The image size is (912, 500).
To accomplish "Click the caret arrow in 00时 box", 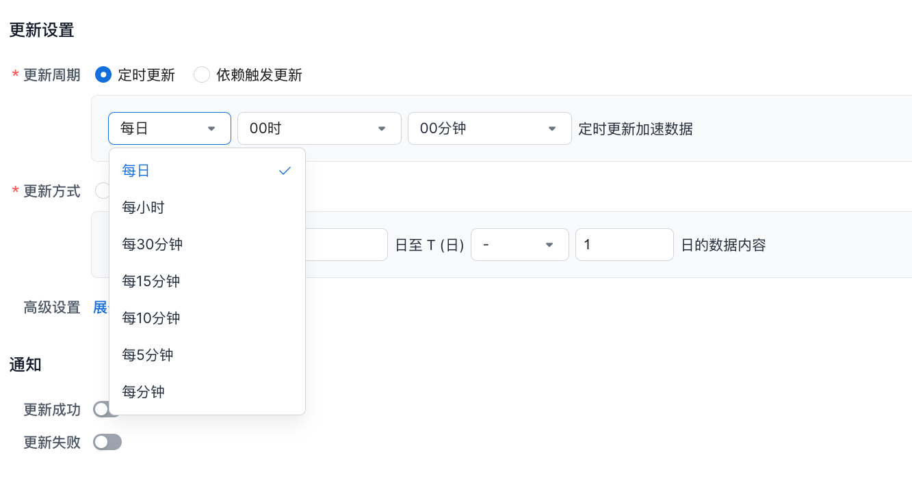I will click(x=382, y=129).
